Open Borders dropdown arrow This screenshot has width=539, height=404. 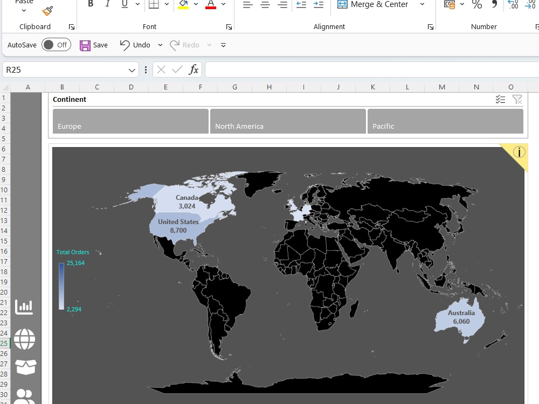[167, 4]
